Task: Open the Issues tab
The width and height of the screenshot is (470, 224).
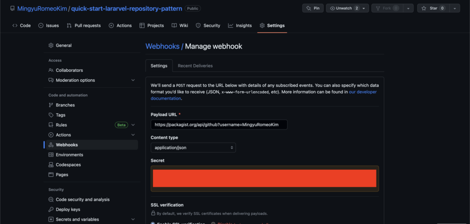Action: (49, 26)
